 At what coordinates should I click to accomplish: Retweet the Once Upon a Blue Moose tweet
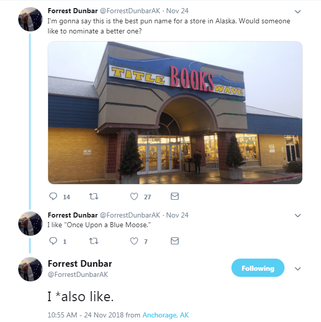pos(94,241)
